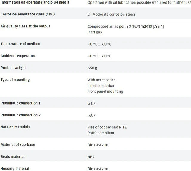Click the Corrosion resistance class (CRC) label
Viewport: 191px width, 171px height.
coord(28,14)
